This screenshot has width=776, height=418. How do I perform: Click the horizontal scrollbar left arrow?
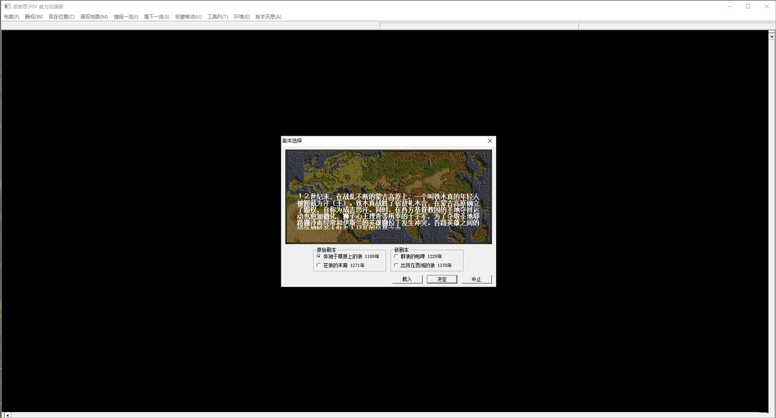point(8,415)
